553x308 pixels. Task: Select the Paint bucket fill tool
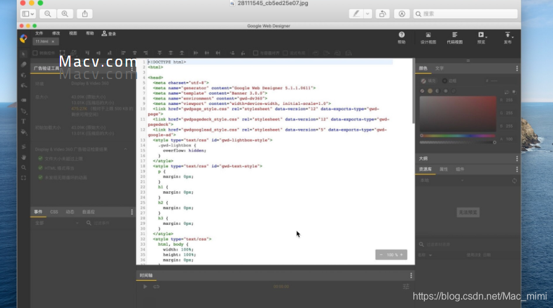point(23,132)
